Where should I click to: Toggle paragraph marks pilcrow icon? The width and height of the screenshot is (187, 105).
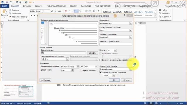[98, 11]
